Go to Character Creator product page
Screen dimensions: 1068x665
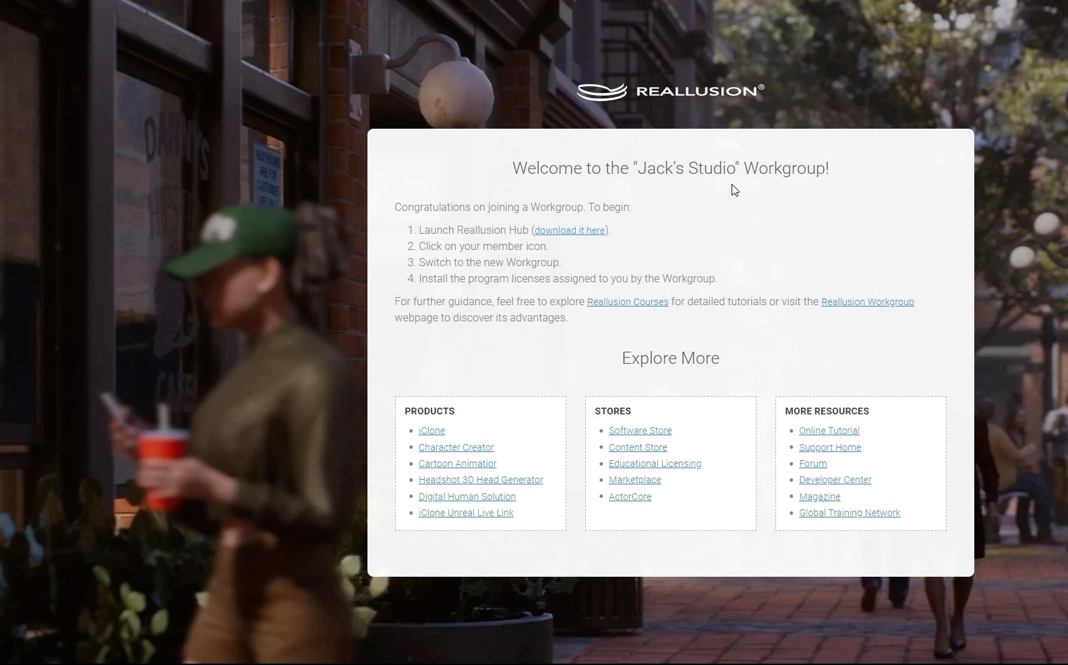pyautogui.click(x=456, y=447)
